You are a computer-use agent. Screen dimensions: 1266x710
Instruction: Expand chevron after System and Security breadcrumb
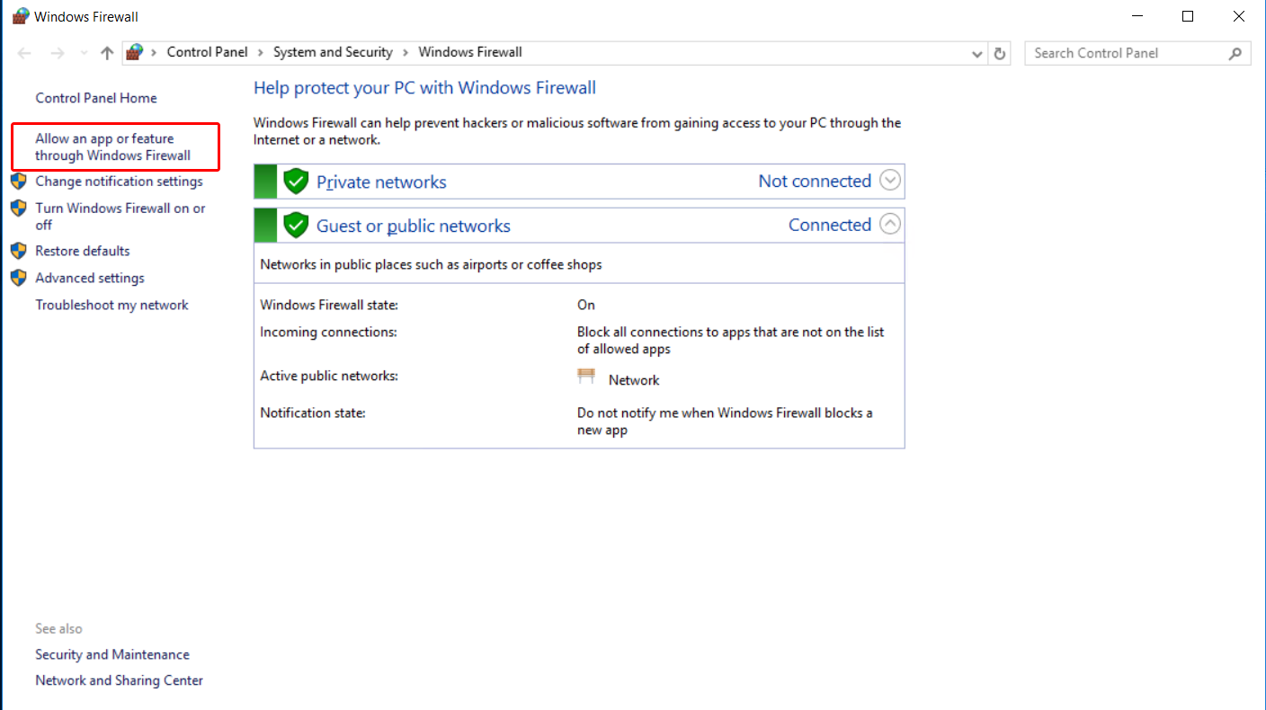406,53
